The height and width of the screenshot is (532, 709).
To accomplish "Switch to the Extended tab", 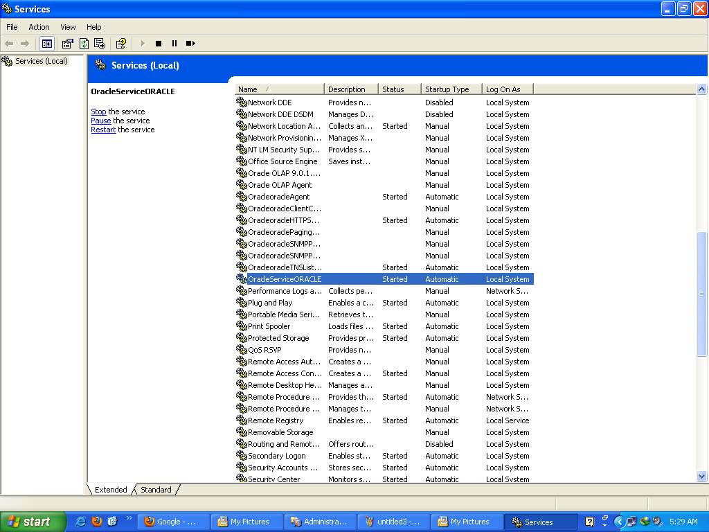I will (110, 490).
